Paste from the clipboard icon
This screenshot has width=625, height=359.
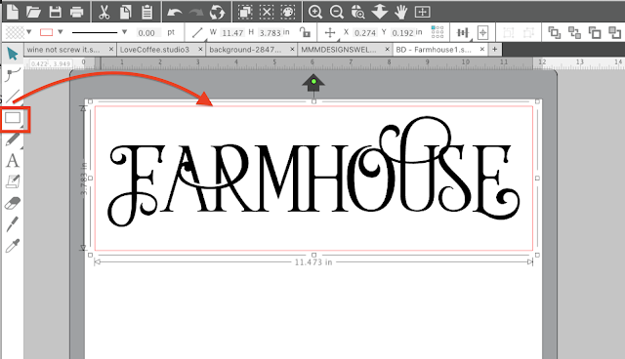[147, 12]
